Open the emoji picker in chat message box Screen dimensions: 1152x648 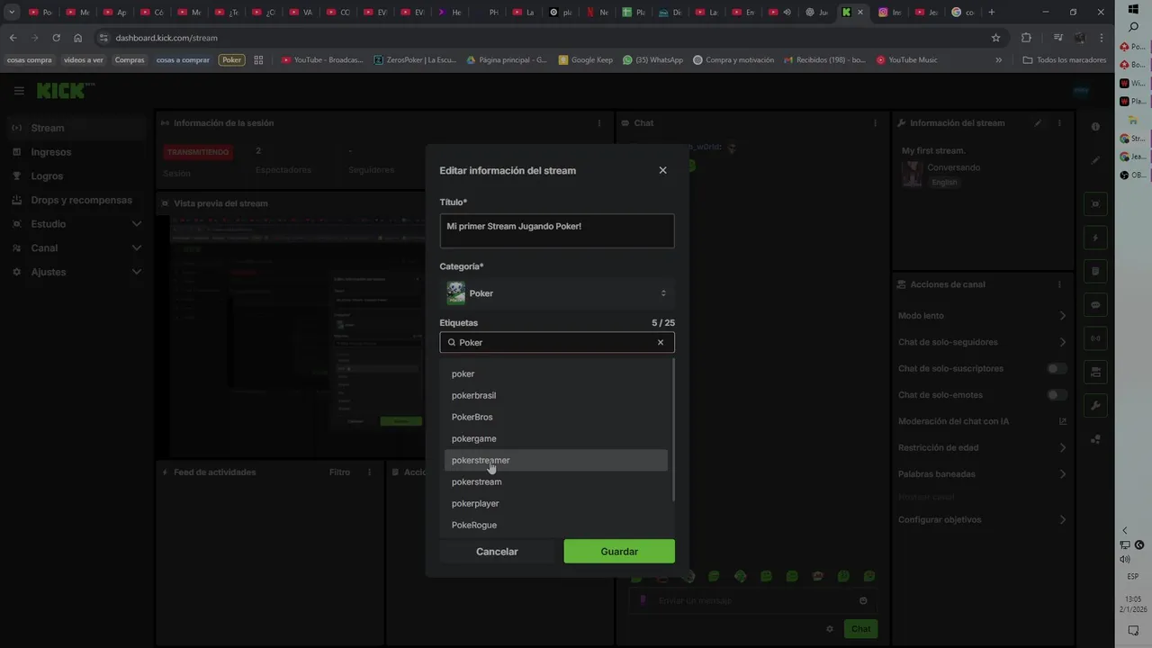(x=863, y=600)
